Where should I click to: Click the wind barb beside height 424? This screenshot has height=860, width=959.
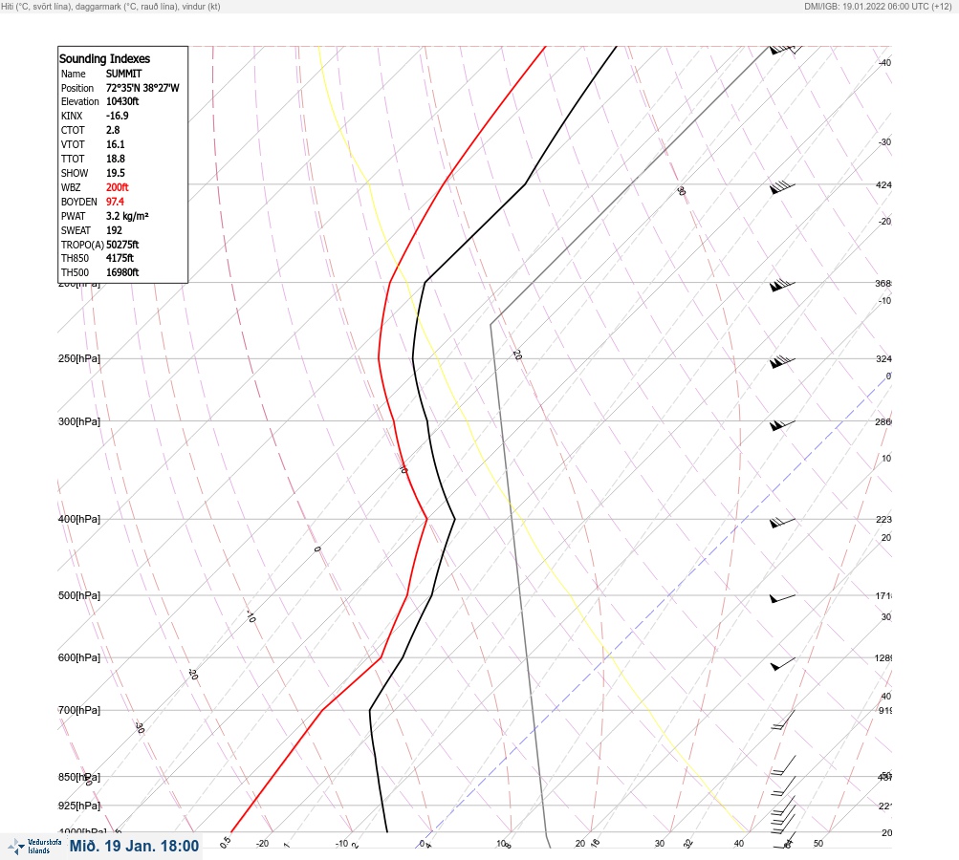tap(783, 187)
